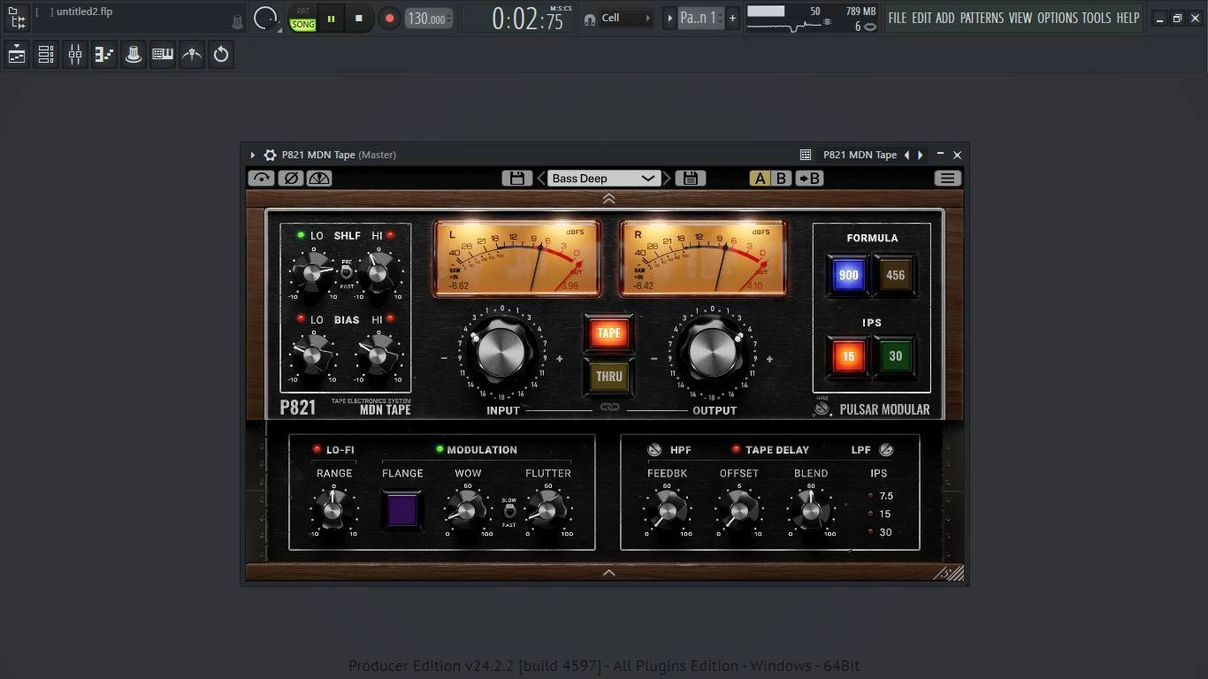This screenshot has height=679, width=1208.
Task: Click the OUTPUT gain knob
Action: (712, 353)
